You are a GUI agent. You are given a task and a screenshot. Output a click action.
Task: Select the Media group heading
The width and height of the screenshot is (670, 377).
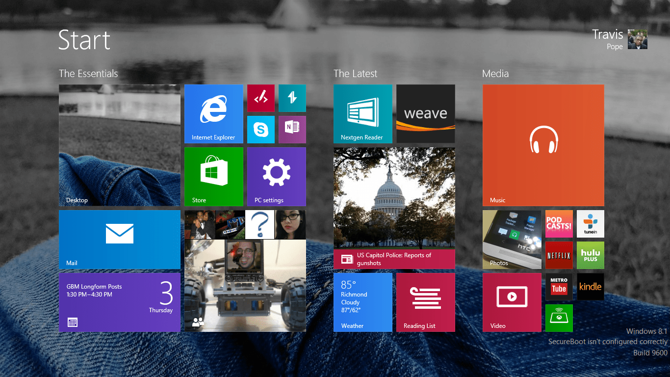(495, 74)
